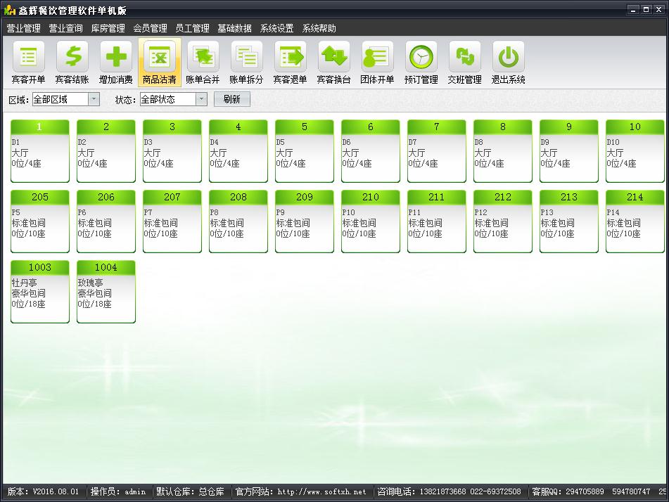Select table card 10 (D10)
Image resolution: width=669 pixels, height=502 pixels.
click(x=635, y=151)
